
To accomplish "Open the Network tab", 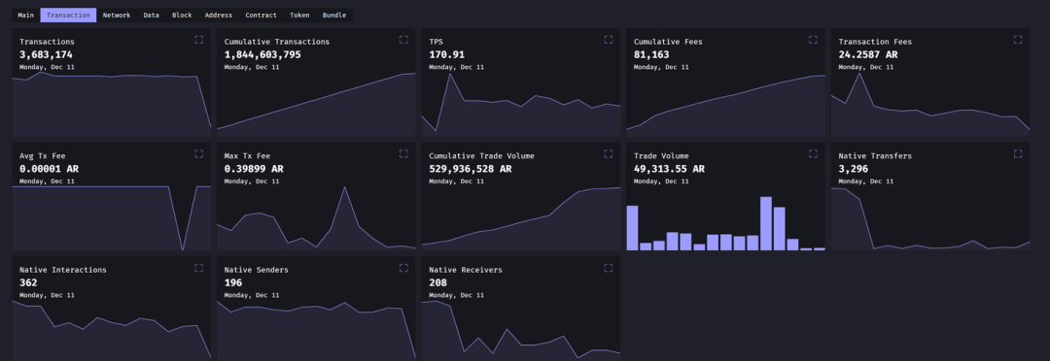I will [117, 15].
